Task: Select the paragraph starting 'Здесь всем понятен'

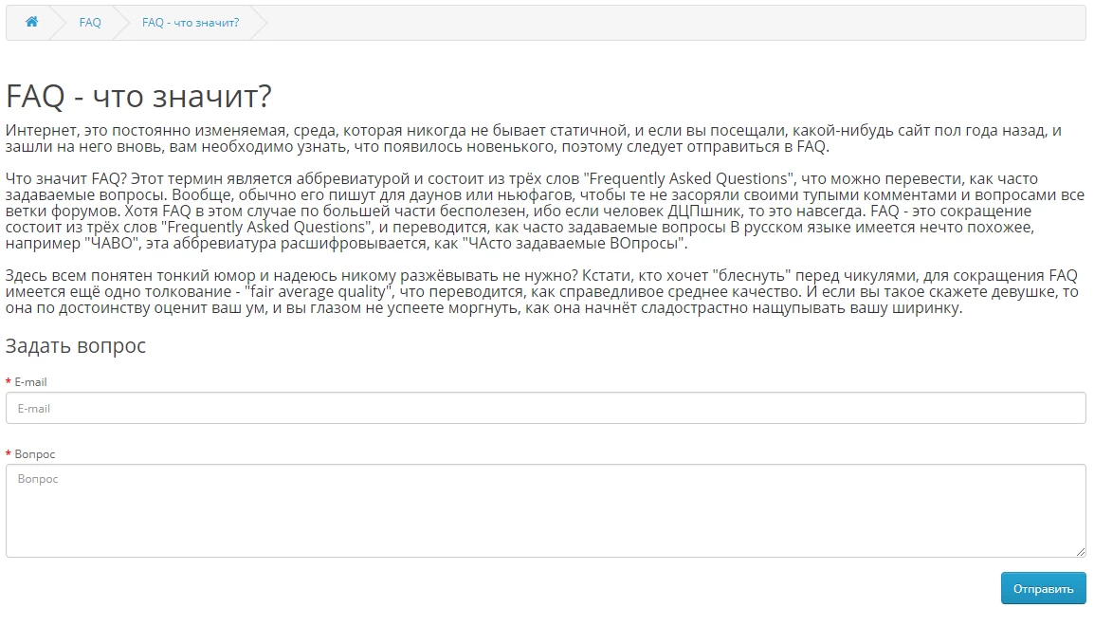Action: [x=542, y=292]
